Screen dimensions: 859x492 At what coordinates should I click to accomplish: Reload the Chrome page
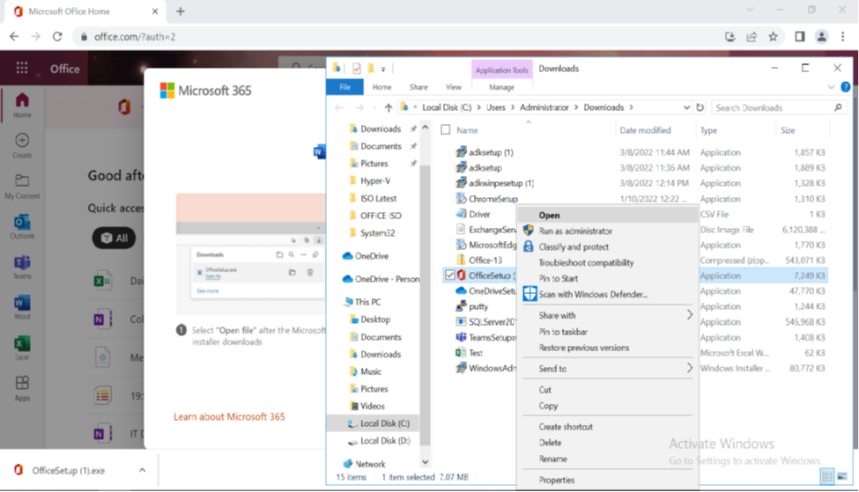coord(57,37)
